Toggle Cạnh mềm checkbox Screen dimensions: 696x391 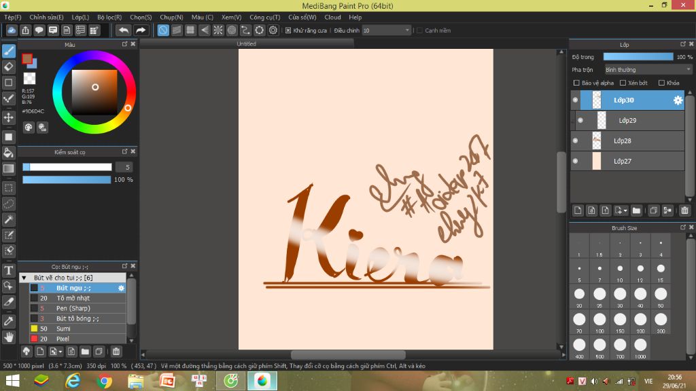coord(419,31)
